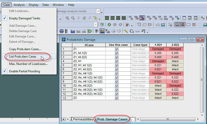Toggle Use this case for Z2; H1

point(116,61)
